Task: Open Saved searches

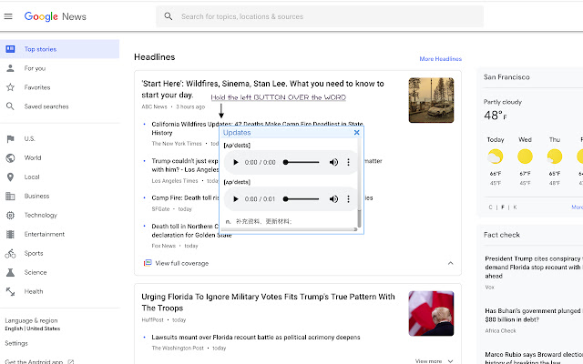Action: click(x=46, y=106)
